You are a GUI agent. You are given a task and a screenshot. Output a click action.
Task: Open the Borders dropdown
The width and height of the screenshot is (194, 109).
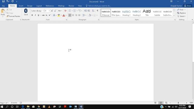point(97,15)
